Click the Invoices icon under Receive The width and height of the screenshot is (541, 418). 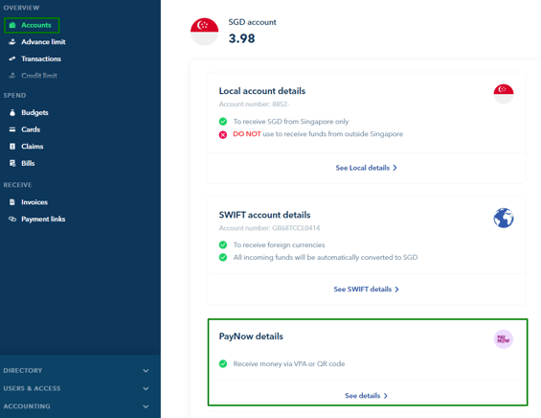(12, 202)
